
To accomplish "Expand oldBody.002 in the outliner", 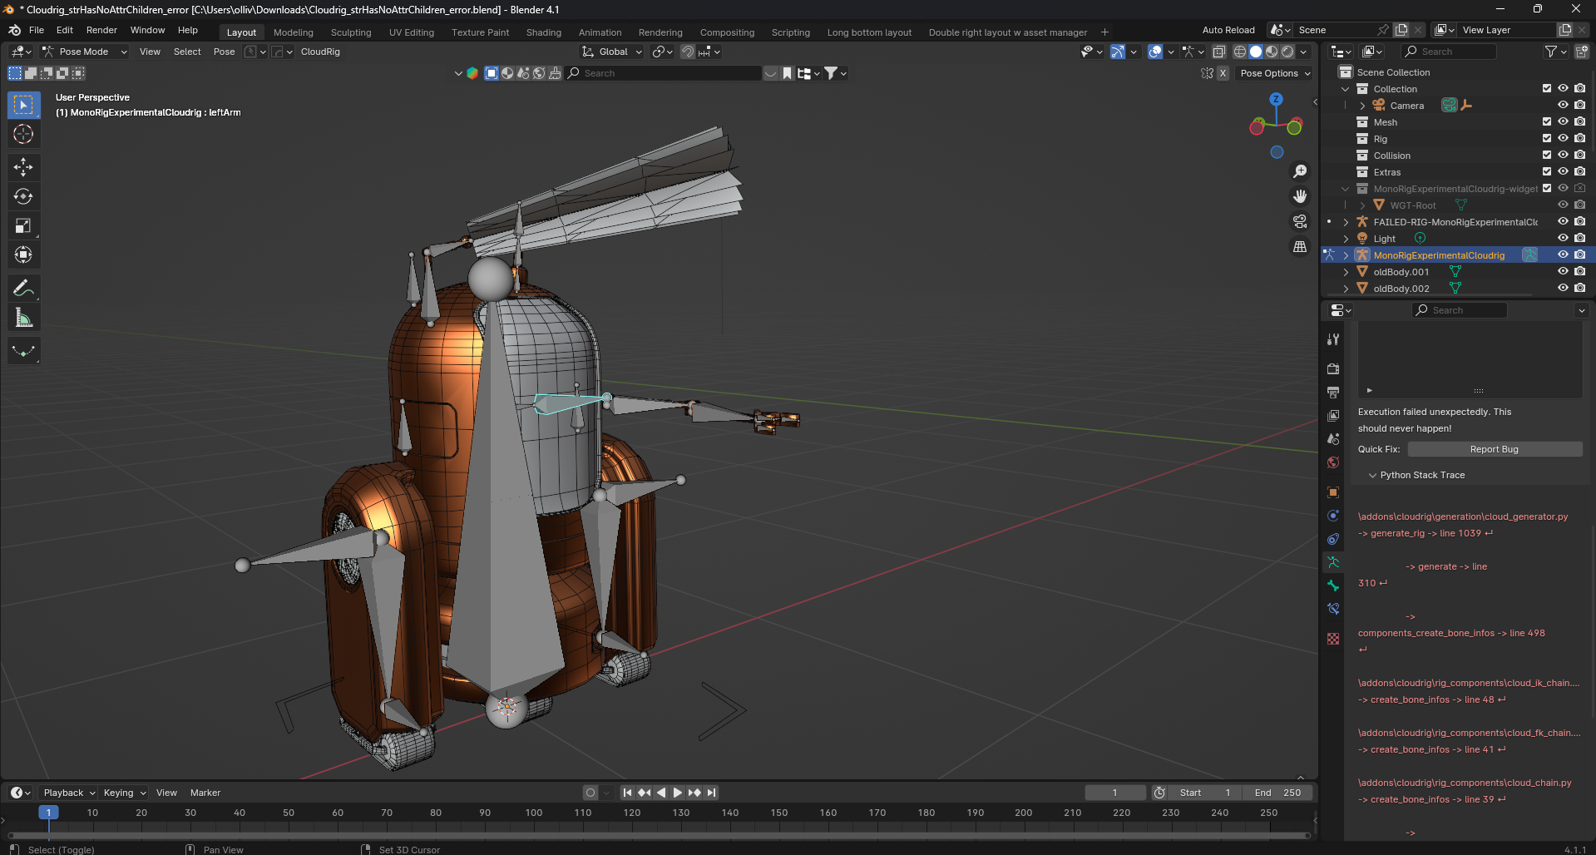I will pyautogui.click(x=1345, y=289).
